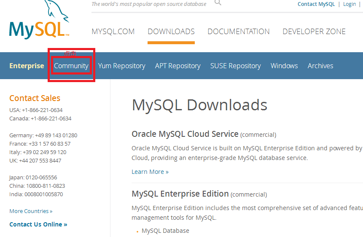Screen dimensions: 363x237
Task: Click the MySQL Downloads page title
Action: coord(199,105)
